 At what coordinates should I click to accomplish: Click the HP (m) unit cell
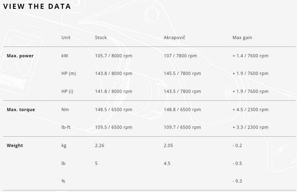[x=68, y=73]
